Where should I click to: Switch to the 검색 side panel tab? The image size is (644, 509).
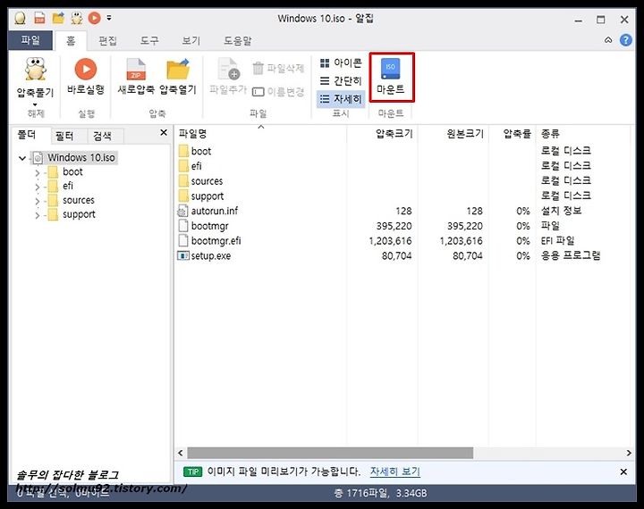coord(102,136)
